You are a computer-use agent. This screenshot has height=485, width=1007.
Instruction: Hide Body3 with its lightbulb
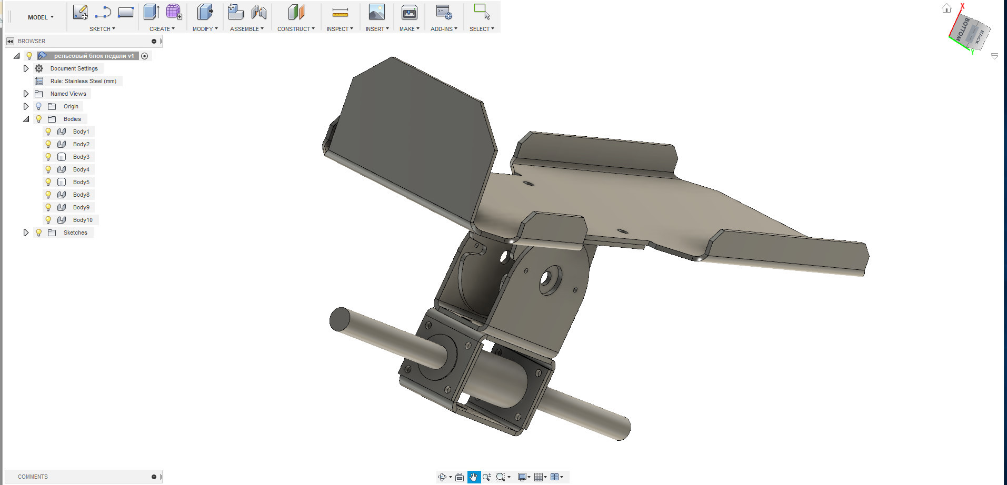click(x=48, y=157)
